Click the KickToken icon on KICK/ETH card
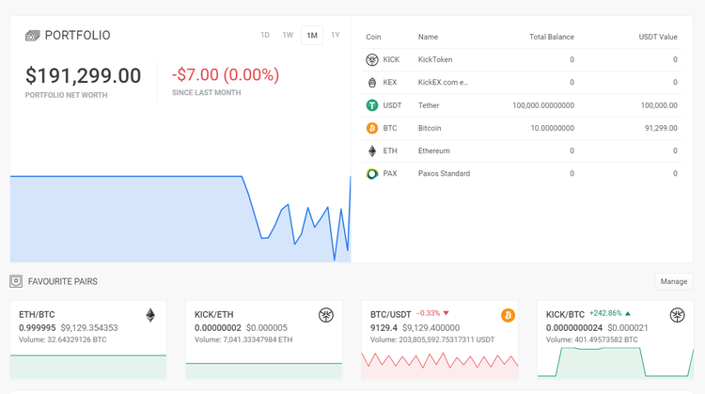The height and width of the screenshot is (394, 705). click(326, 315)
